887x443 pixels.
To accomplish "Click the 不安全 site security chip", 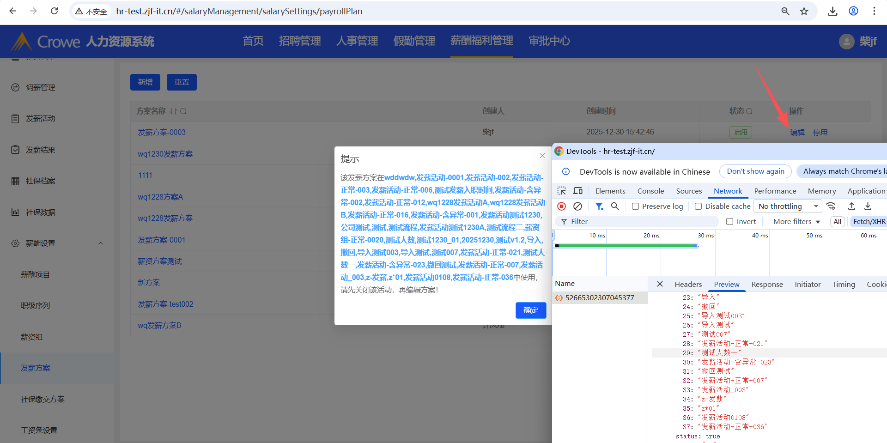I will [x=91, y=11].
